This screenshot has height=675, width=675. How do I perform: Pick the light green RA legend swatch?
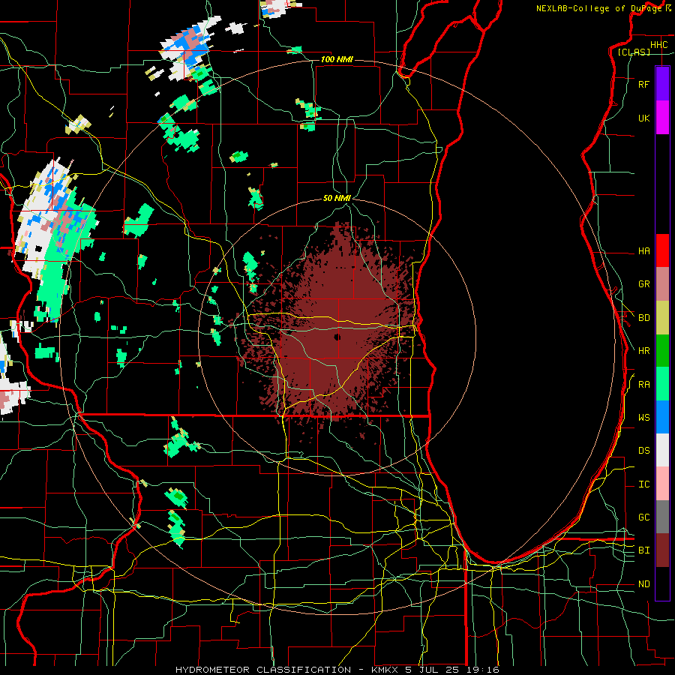662,384
